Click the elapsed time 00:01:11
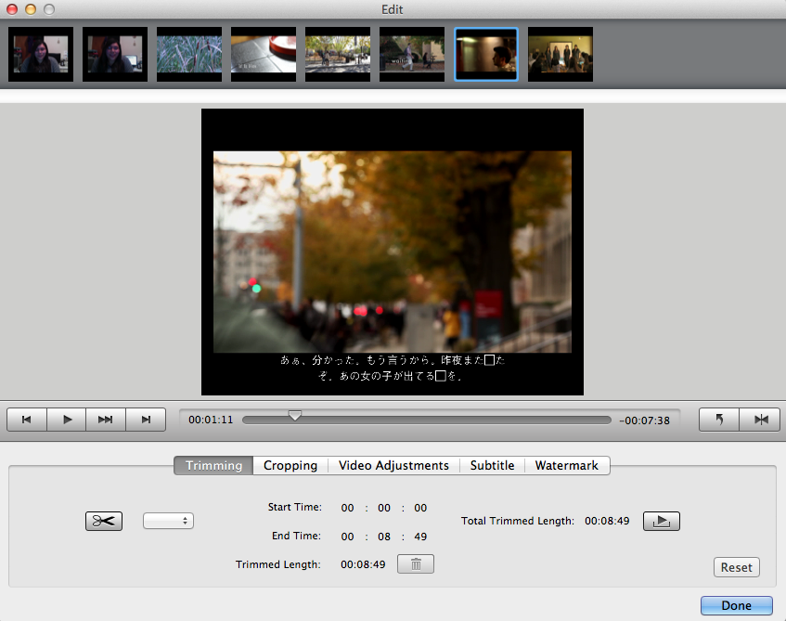The width and height of the screenshot is (786, 621). 211,420
